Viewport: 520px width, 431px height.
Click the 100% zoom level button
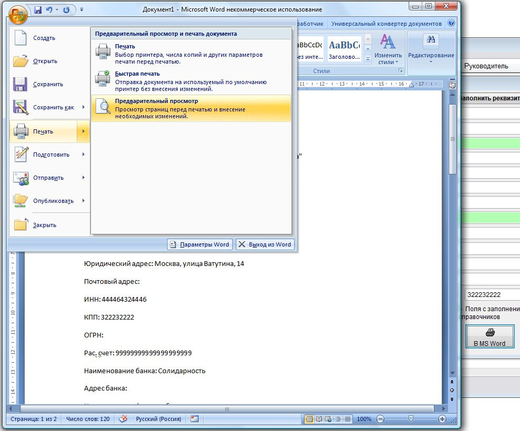pos(364,419)
